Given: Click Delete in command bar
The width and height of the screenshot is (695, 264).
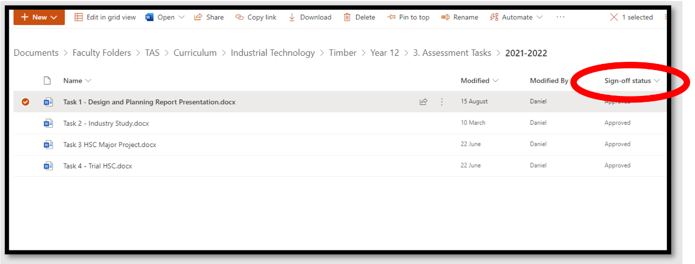Looking at the screenshot, I should [x=359, y=17].
